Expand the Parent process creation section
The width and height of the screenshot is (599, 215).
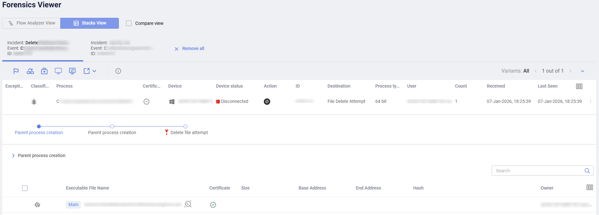coord(13,155)
